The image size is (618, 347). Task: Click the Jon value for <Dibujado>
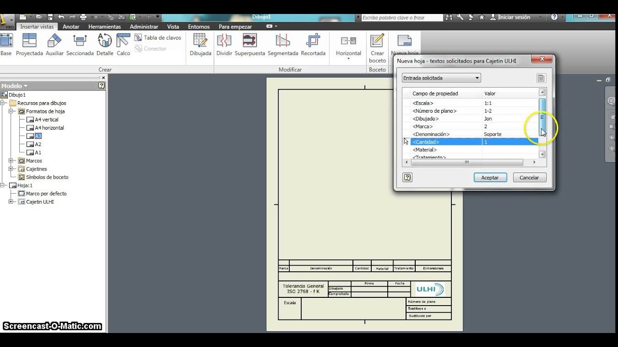click(488, 119)
